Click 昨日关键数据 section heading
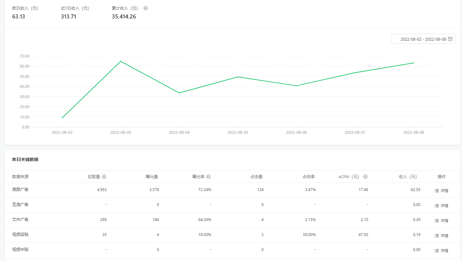The width and height of the screenshot is (462, 261). pos(25,159)
